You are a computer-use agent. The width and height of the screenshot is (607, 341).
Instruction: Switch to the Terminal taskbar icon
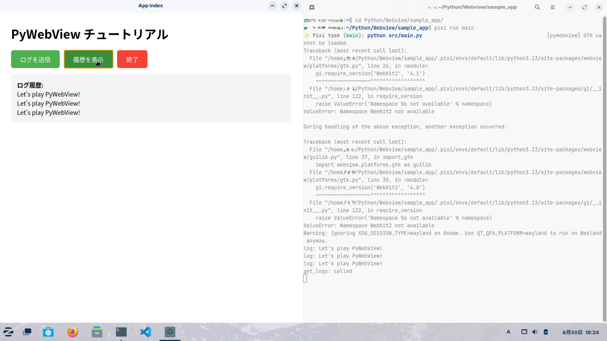pos(121,332)
